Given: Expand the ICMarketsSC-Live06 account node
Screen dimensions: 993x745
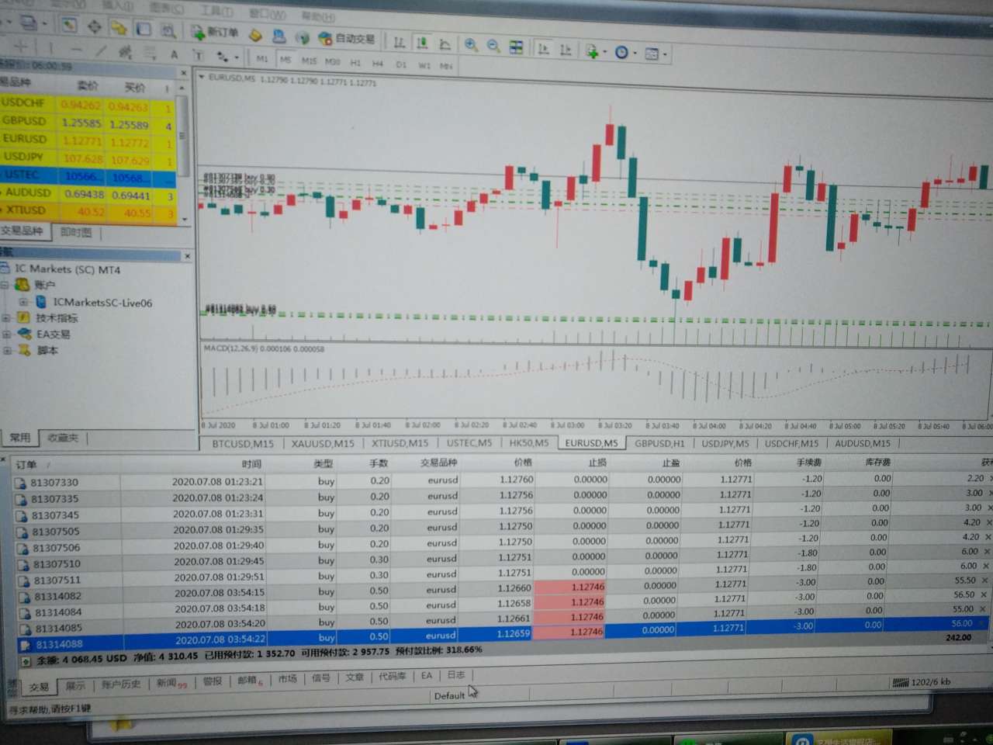Looking at the screenshot, I should pyautogui.click(x=22, y=302).
